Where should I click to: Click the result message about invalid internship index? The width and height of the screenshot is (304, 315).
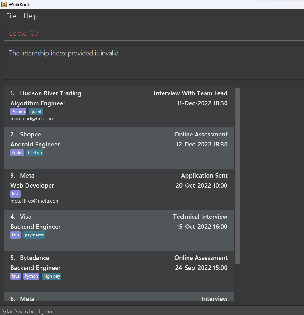(64, 53)
